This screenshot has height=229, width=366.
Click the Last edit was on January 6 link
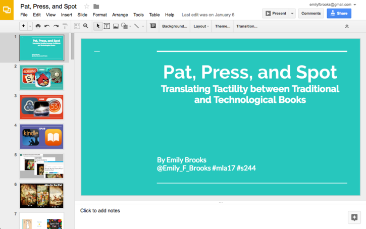208,15
